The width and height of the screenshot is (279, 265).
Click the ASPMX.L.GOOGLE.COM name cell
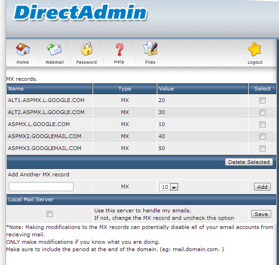click(49, 124)
